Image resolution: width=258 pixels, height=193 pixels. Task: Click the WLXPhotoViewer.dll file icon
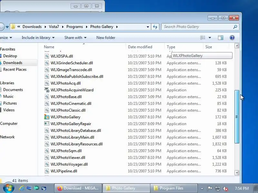[47, 158]
